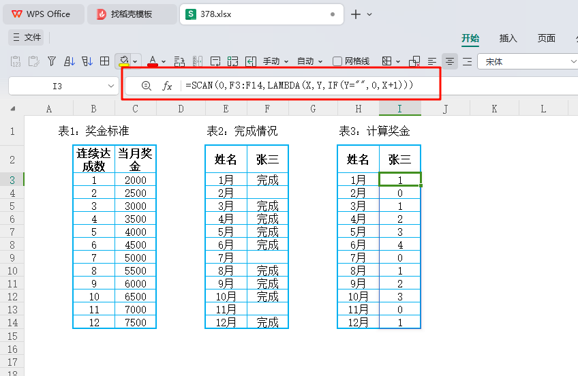578x376 pixels.
Task: Click the zoom formula magnifier icon
Action: tap(147, 85)
